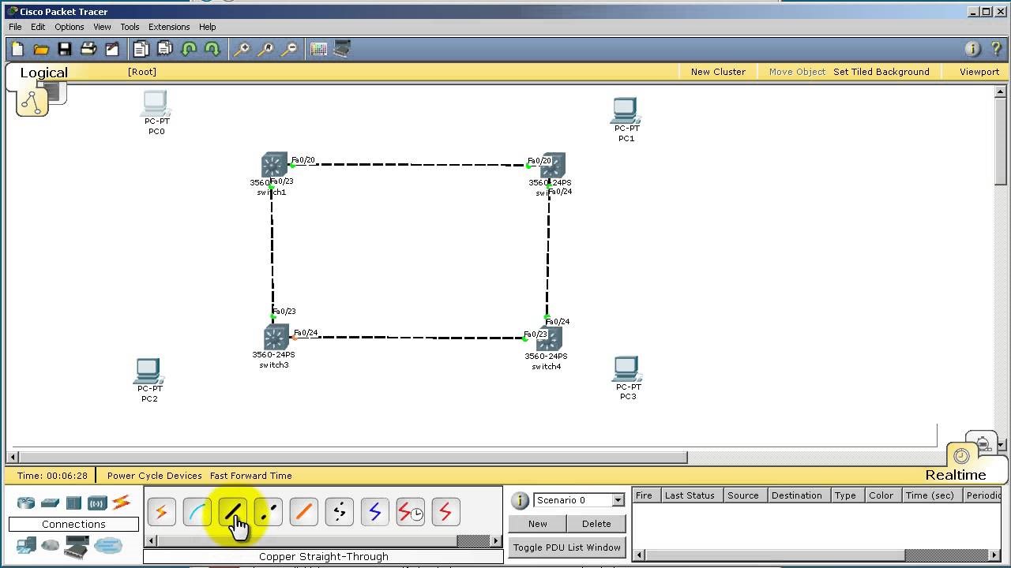Pick the Copper Cross-Over cable

click(268, 512)
